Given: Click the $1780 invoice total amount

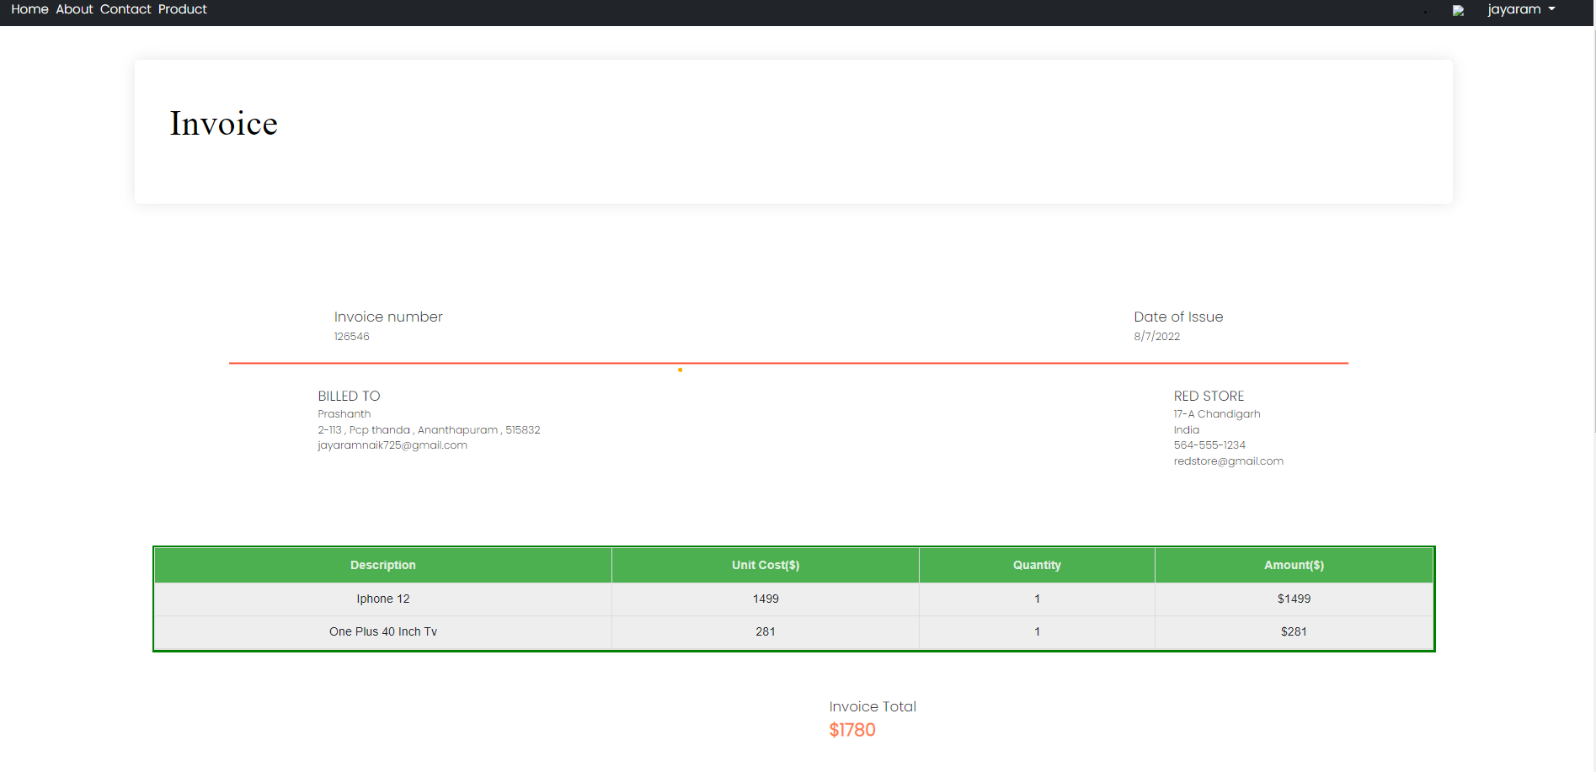Looking at the screenshot, I should coord(851,730).
